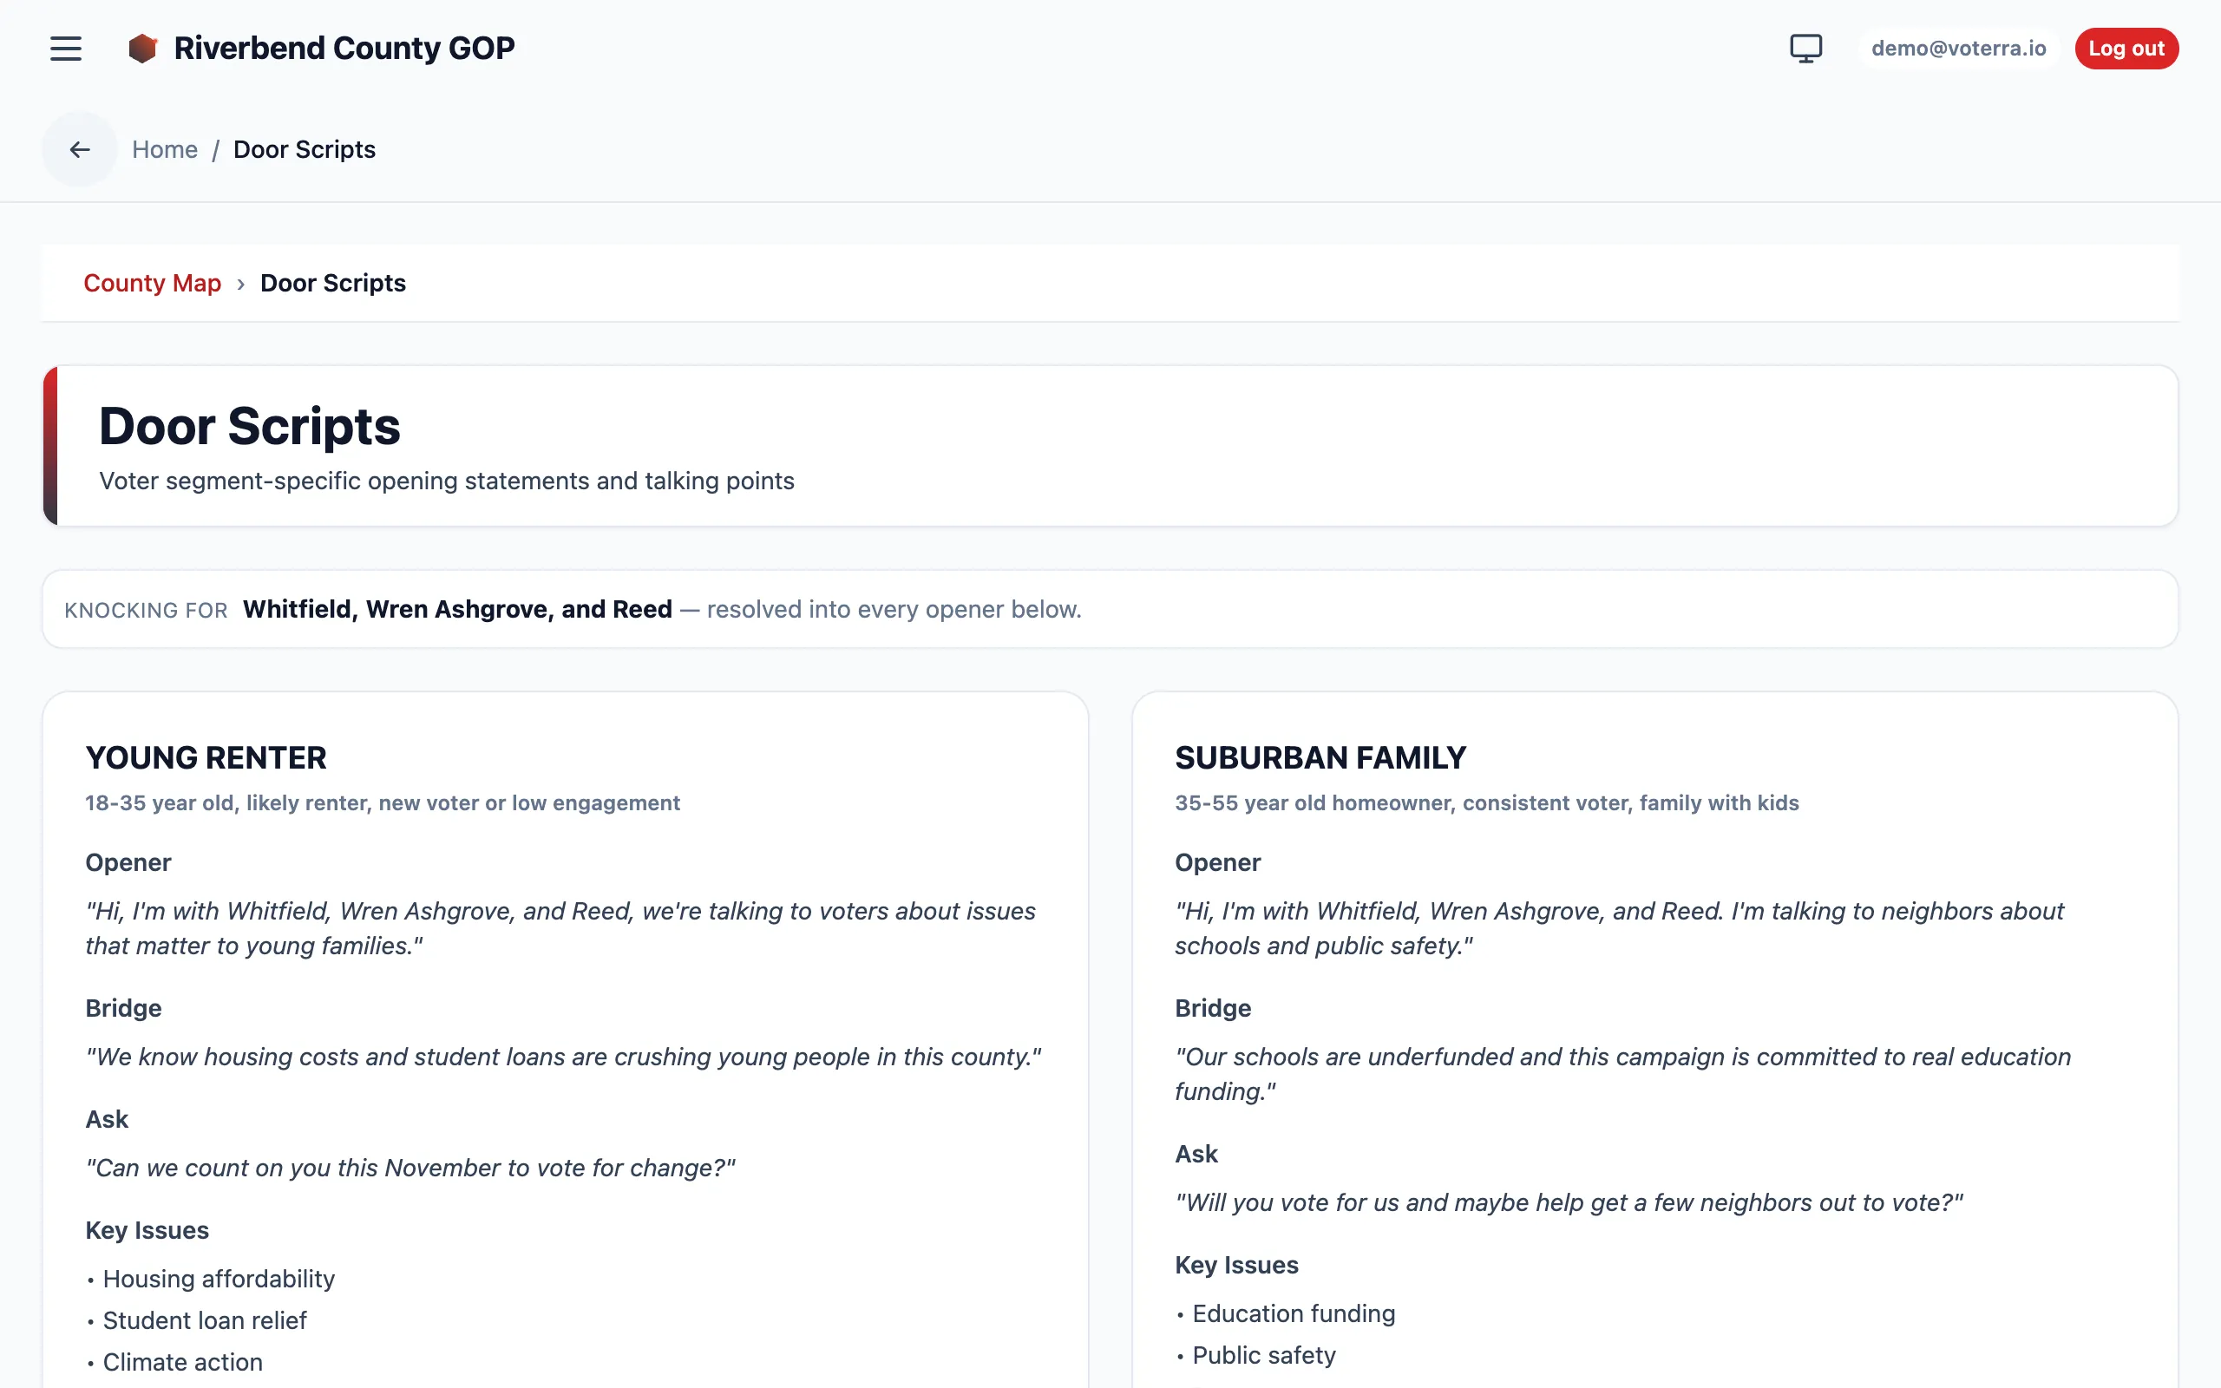Select the Climate action key issue
The width and height of the screenshot is (2221, 1388).
point(183,1361)
